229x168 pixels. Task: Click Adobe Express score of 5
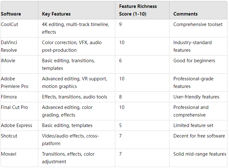tap(120, 125)
